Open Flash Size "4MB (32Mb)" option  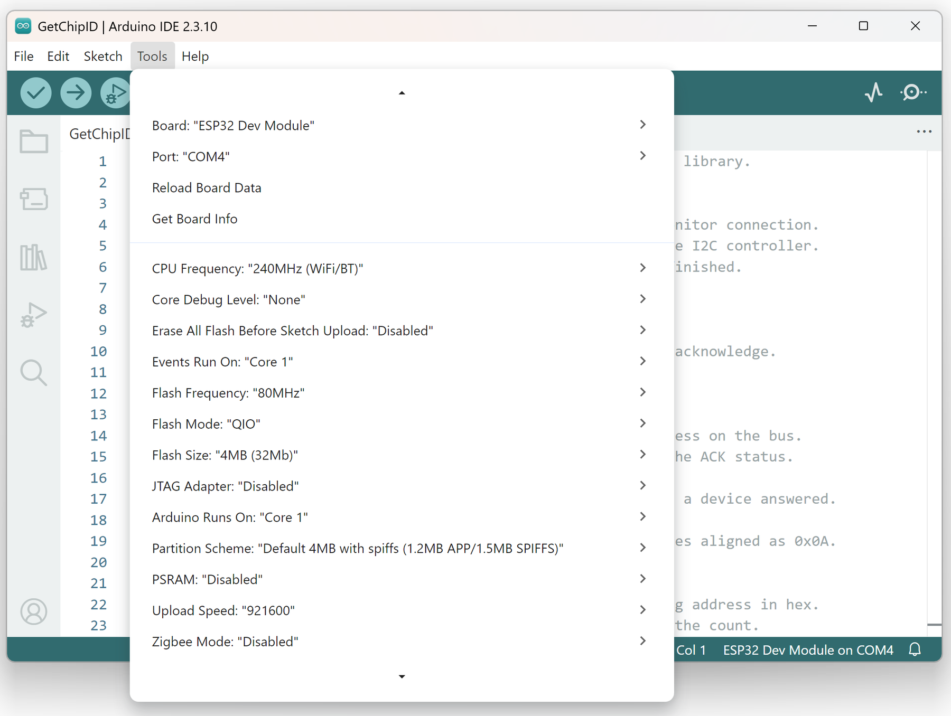coord(402,455)
